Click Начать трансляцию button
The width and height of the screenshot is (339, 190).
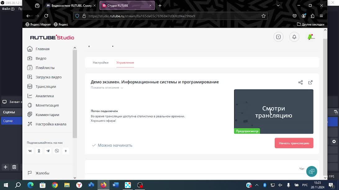point(294,143)
